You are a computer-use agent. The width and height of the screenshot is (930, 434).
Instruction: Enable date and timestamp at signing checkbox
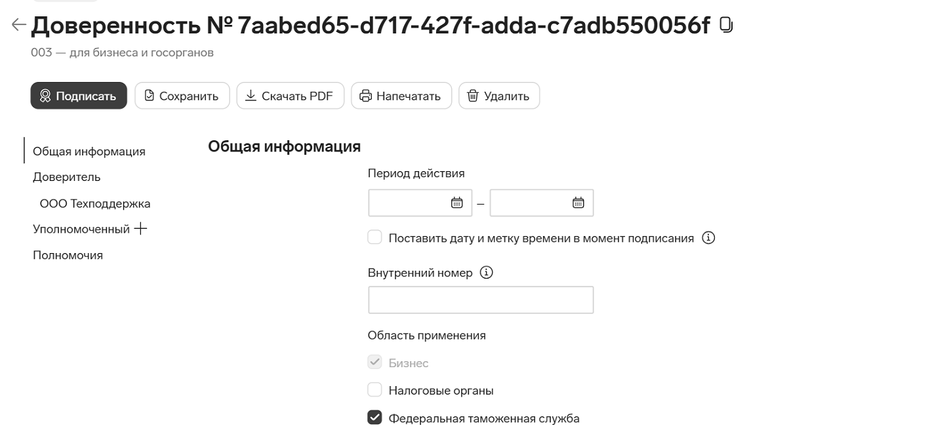tap(374, 237)
